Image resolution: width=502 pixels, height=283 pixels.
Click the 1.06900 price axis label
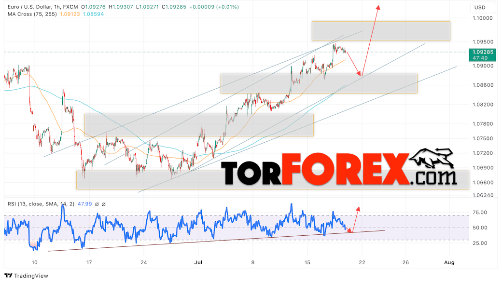[x=483, y=168]
